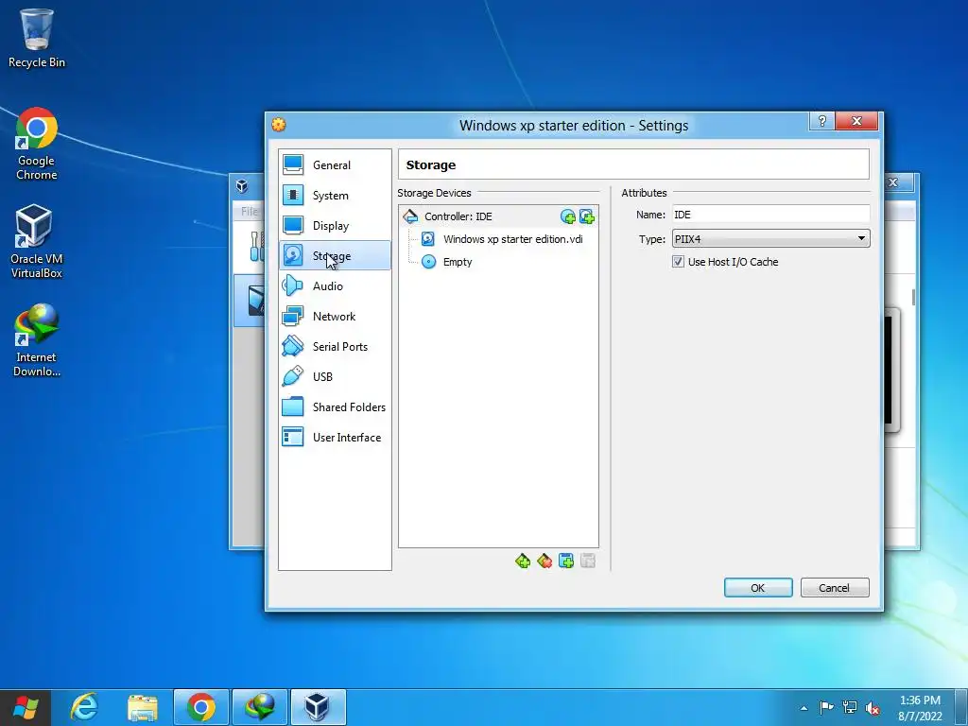Select the Storage settings category
Screen dimensions: 968x726
pos(335,255)
